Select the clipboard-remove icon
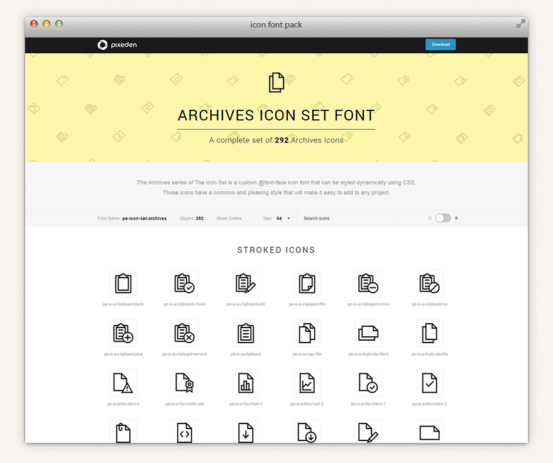Screen dimensions: 553x463 coord(185,333)
